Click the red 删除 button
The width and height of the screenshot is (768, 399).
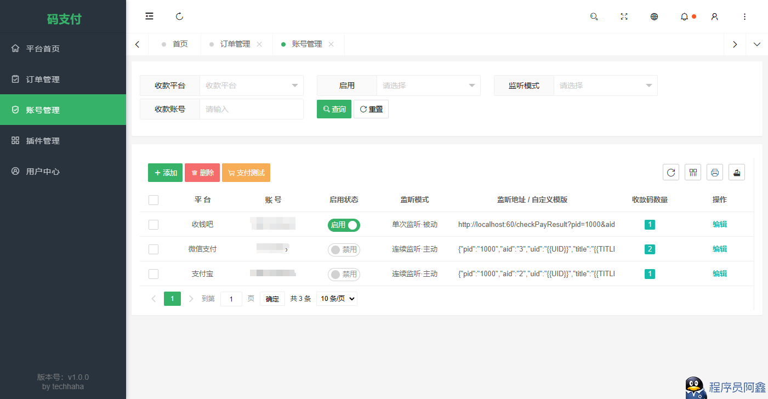202,173
